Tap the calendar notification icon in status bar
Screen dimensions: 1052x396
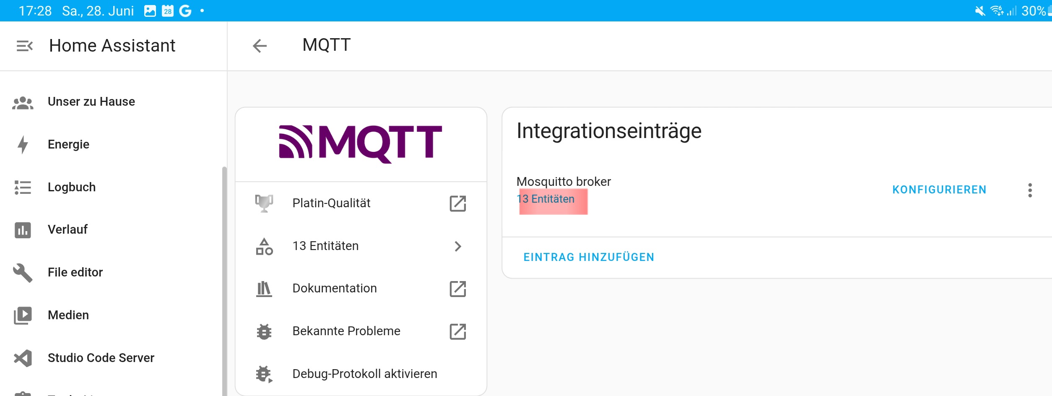[168, 11]
